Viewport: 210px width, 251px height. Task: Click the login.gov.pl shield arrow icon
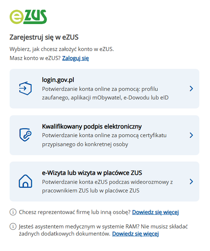25,88
